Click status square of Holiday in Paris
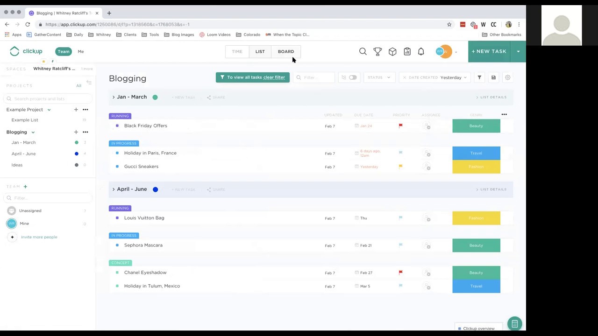This screenshot has width=598, height=336. tap(117, 153)
